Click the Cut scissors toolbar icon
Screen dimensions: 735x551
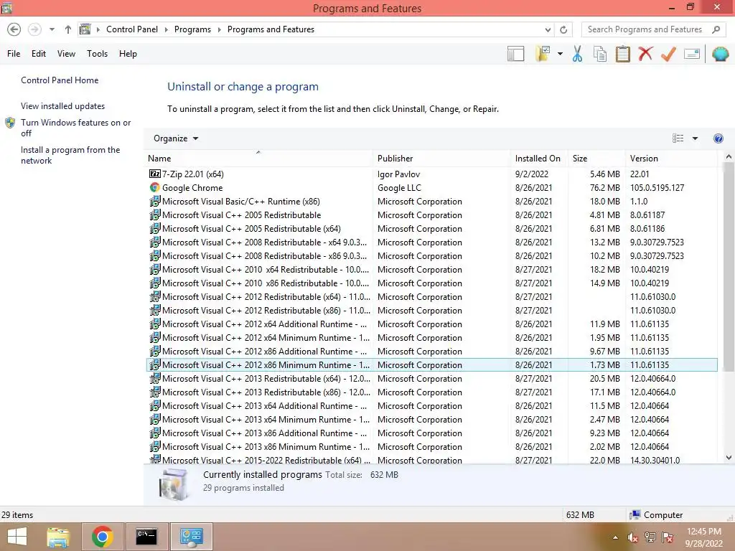(x=578, y=54)
